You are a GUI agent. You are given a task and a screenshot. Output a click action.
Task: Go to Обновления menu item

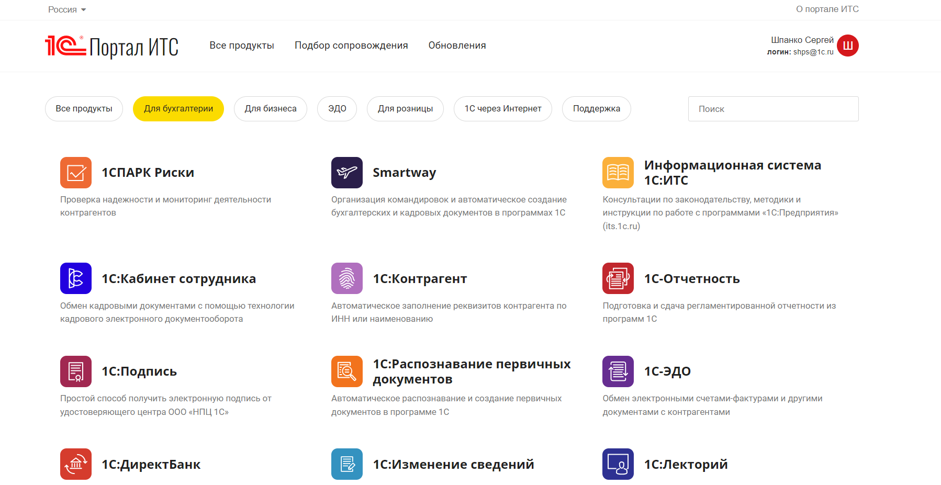tap(457, 46)
